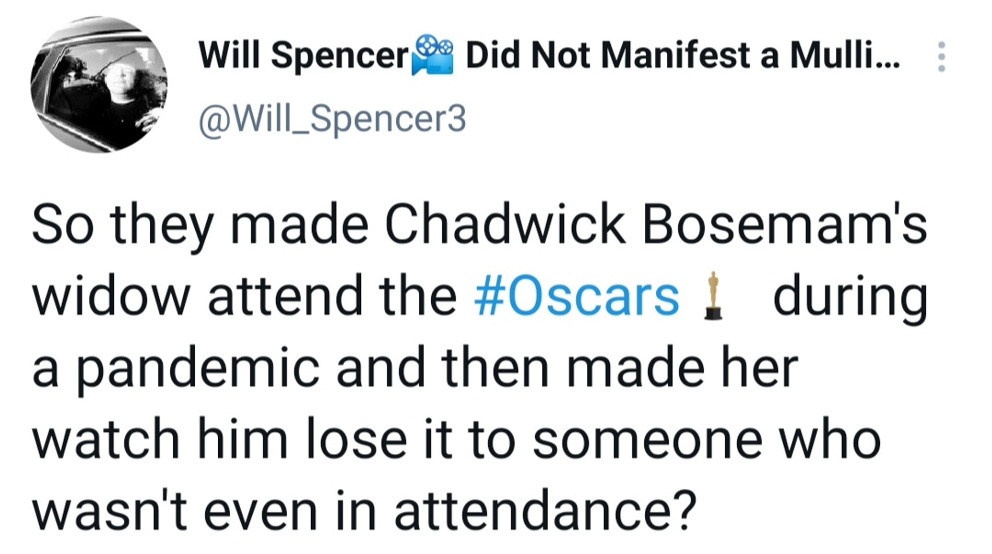Tap "someone who" in the tweet
Image resolution: width=992 pixels, height=554 pixels.
point(707,440)
